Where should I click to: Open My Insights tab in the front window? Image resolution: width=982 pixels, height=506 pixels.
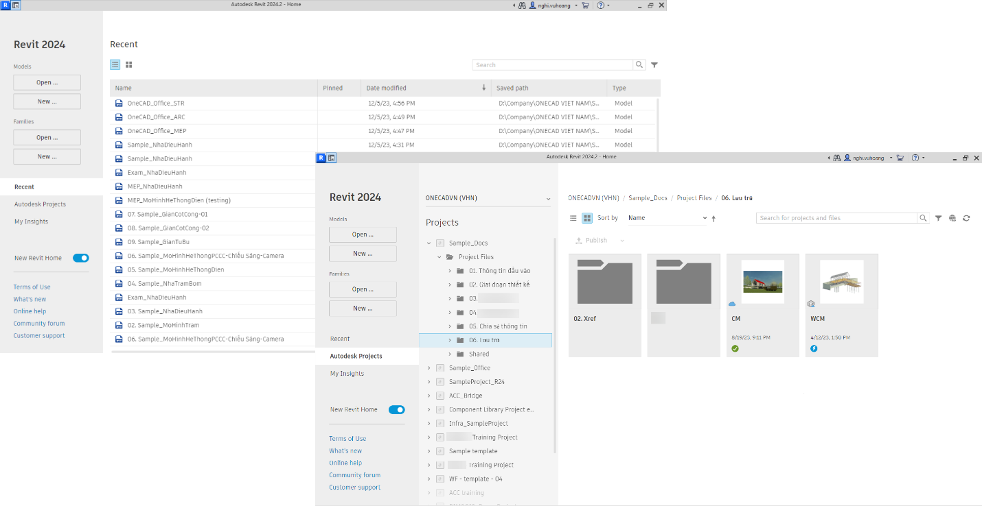pos(367,374)
